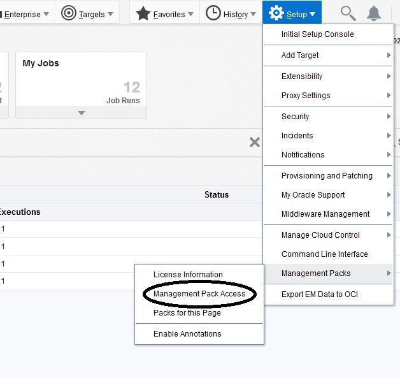This screenshot has width=400, height=378.
Task: Select Export EM Data to OCI
Action: click(328, 294)
